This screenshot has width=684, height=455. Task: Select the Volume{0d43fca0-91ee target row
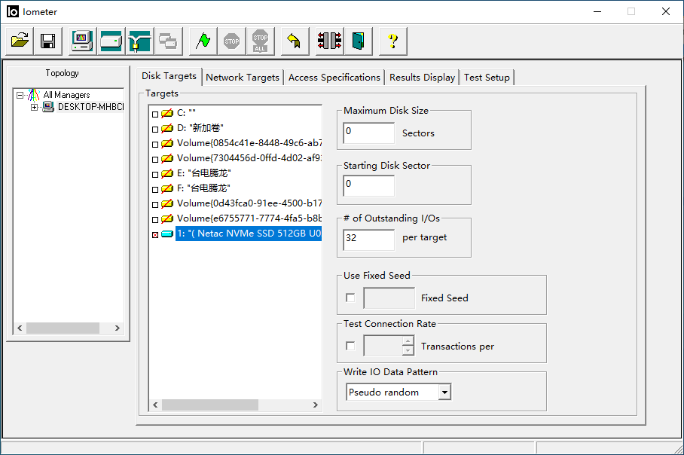coord(249,203)
